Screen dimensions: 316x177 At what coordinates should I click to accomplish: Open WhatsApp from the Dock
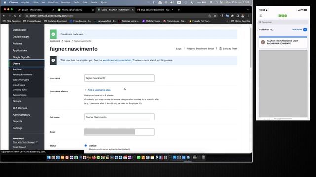point(139,158)
